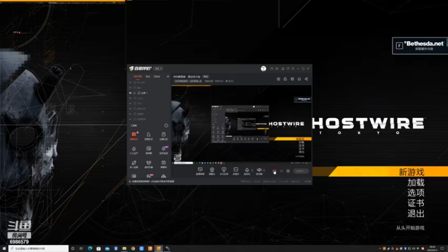Open the bear-face virtual avatar tool
Image resolution: width=448 pixels, height=252 pixels.
click(148, 164)
